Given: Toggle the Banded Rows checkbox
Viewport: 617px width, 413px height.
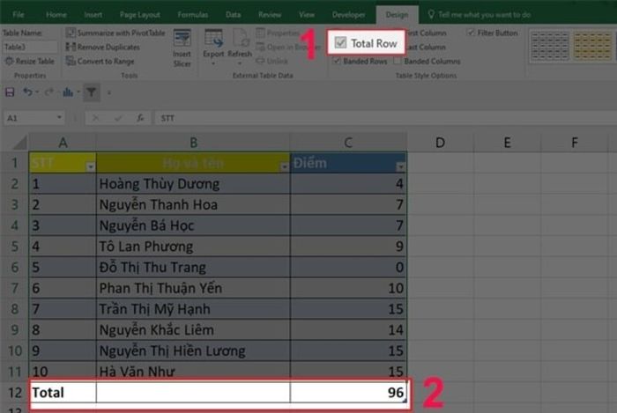Looking at the screenshot, I should click(337, 61).
